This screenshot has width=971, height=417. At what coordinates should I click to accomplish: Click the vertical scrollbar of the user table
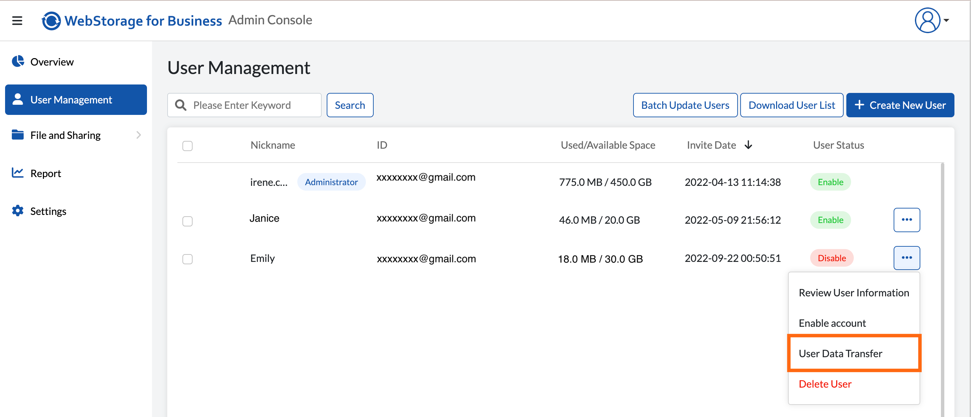point(942,290)
